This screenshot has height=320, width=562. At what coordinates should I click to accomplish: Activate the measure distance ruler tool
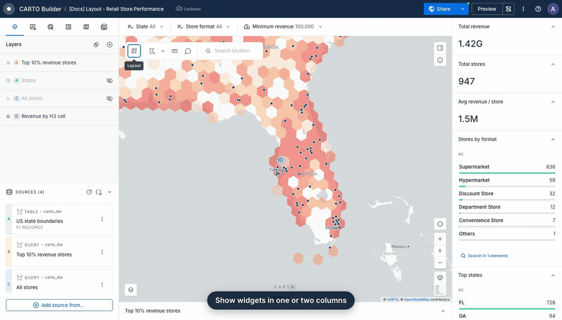pyautogui.click(x=175, y=51)
